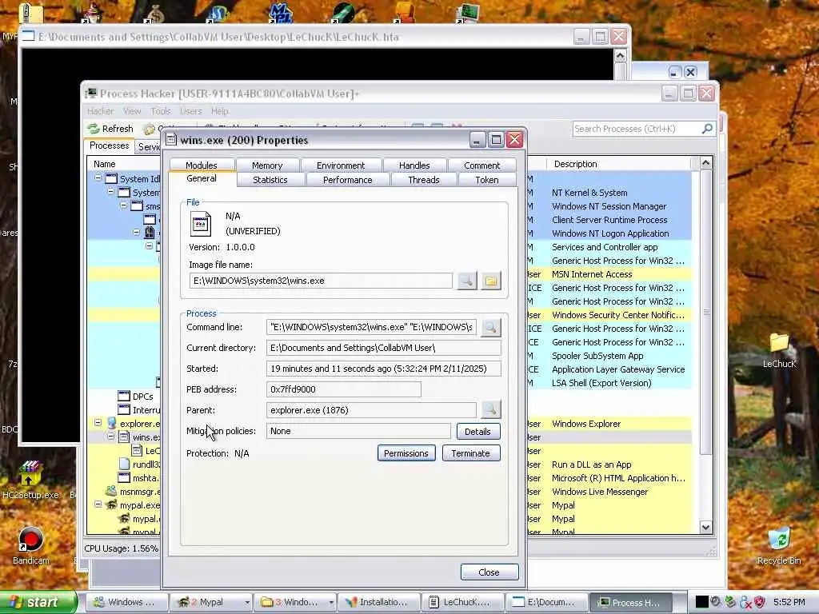Click the Details button for mitigation policies

[478, 432]
